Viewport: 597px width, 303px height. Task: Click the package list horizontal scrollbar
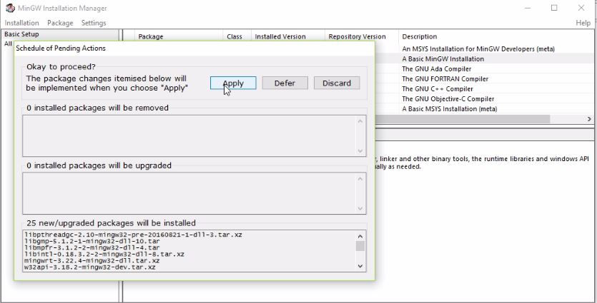click(462, 119)
